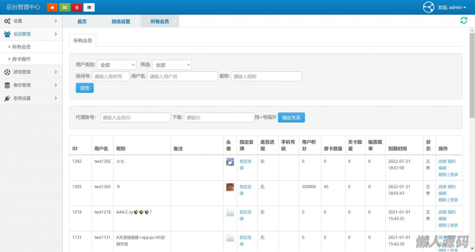The width and height of the screenshot is (475, 252).
Task: Expand the 游戏管理 sidebar menu
Action: tap(31, 72)
